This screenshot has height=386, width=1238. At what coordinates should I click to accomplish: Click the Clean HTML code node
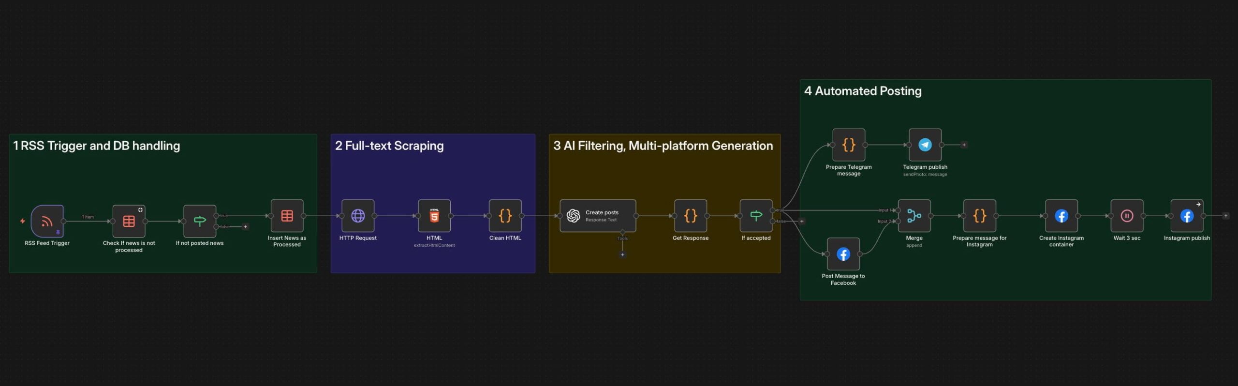pos(505,216)
